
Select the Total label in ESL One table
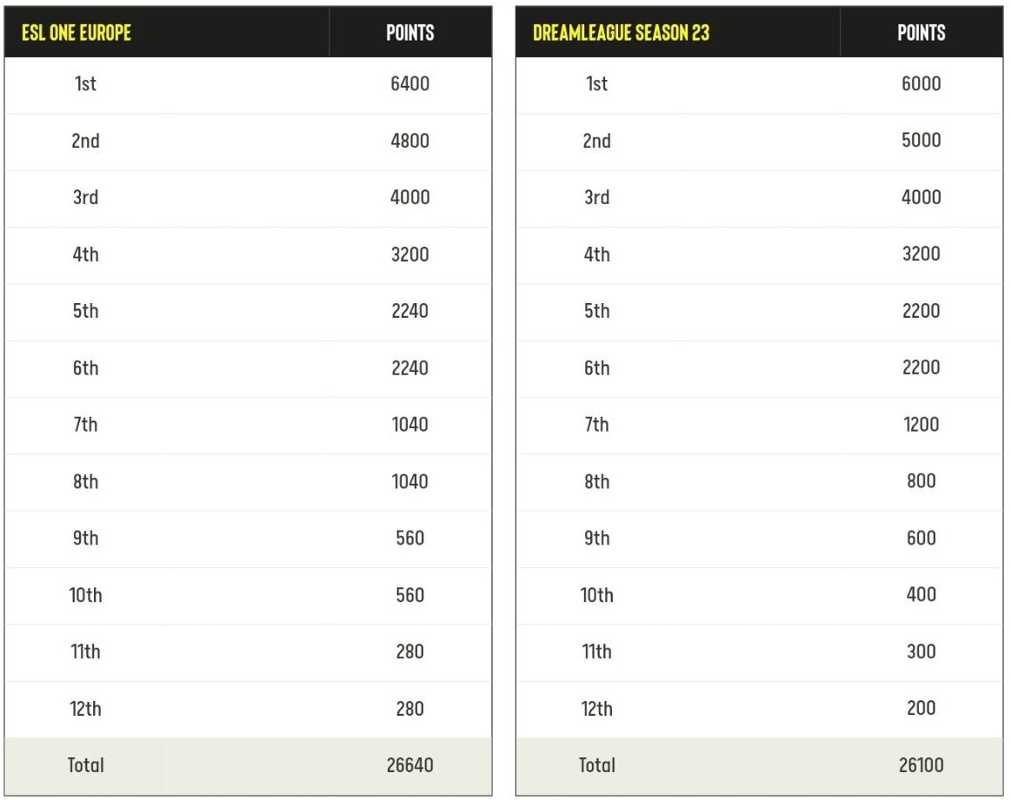86,765
